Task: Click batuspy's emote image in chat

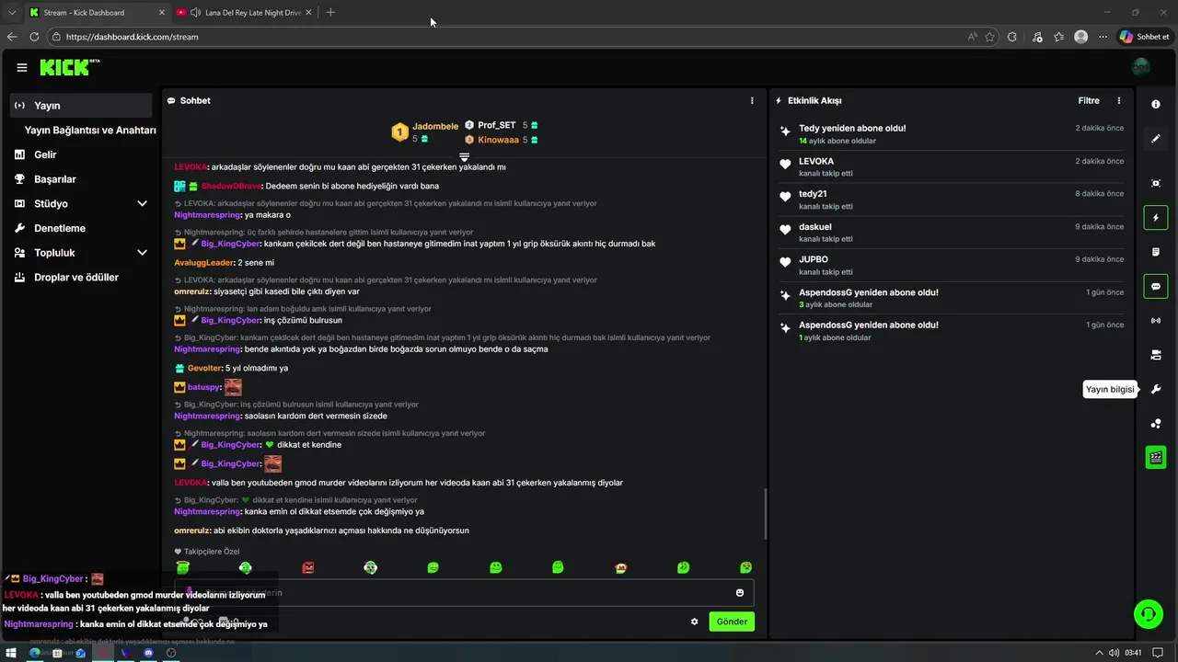Action: click(x=233, y=387)
